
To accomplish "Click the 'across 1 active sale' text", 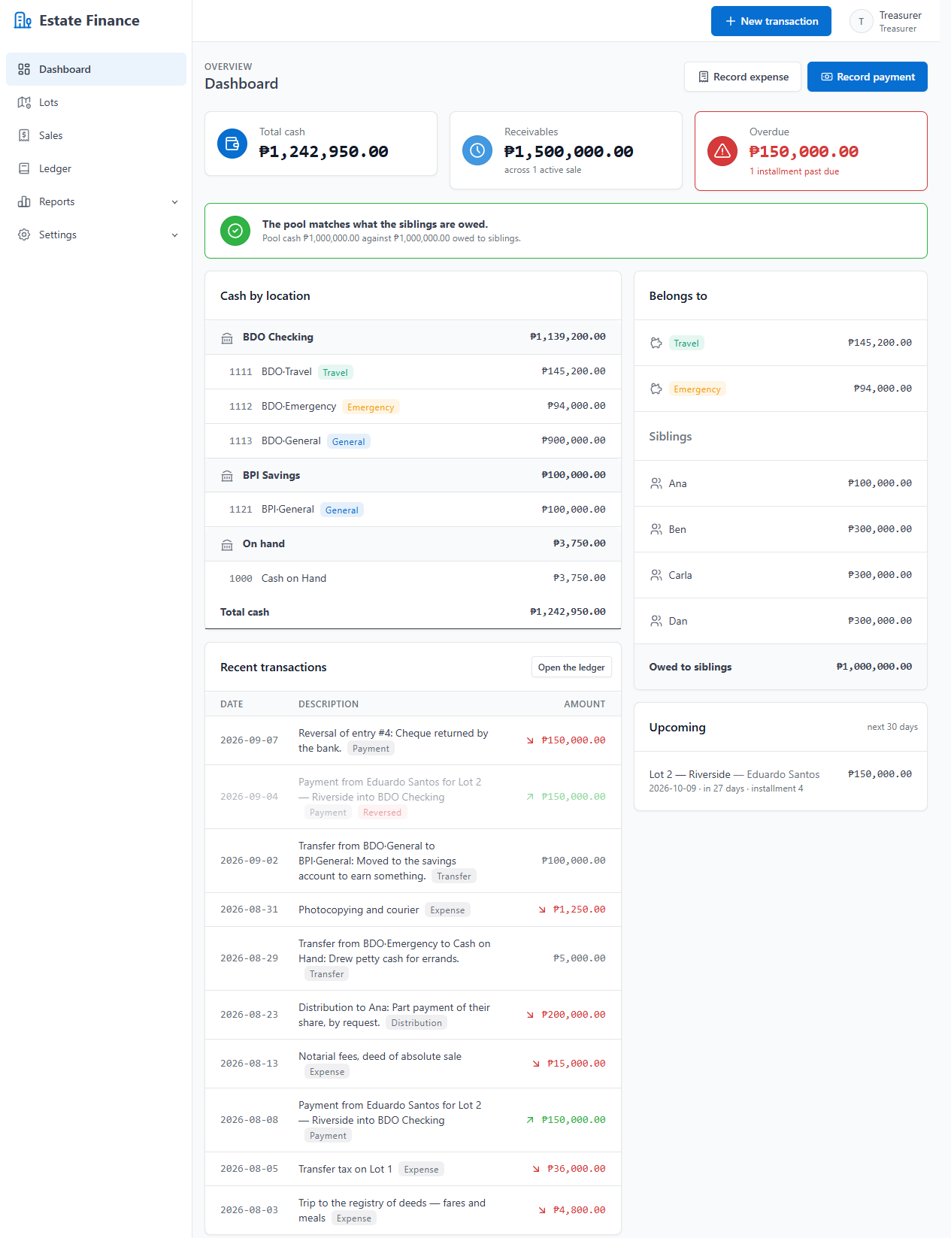I will tap(543, 170).
